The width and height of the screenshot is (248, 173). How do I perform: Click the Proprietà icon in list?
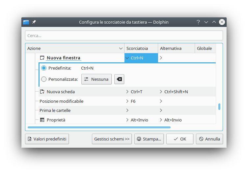42,120
